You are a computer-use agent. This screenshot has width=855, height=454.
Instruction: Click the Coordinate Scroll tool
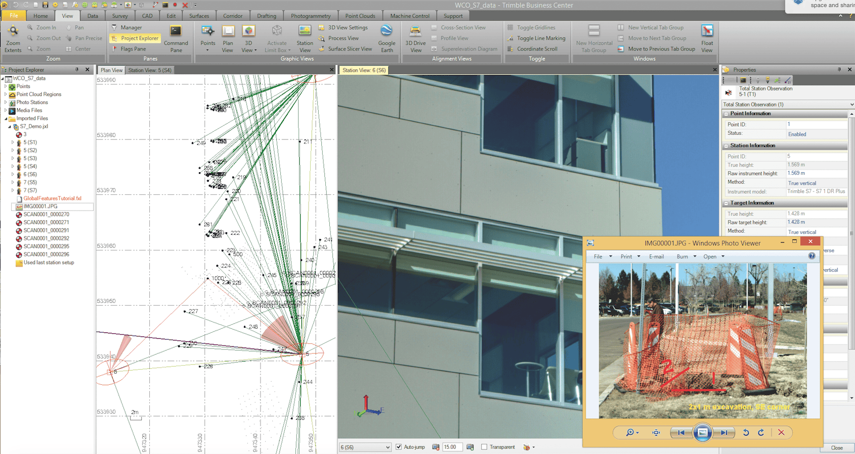click(532, 49)
